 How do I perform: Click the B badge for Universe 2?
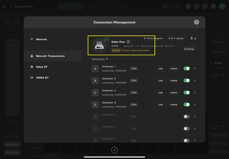tap(95, 80)
